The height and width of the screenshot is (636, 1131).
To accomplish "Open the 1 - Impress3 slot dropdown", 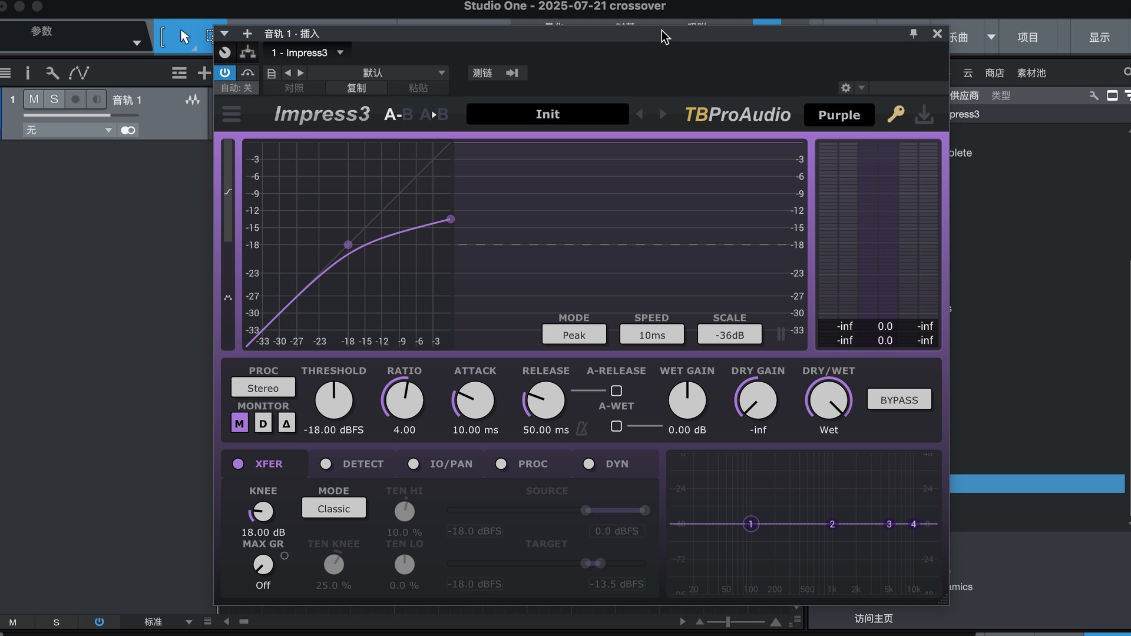I will tap(340, 52).
